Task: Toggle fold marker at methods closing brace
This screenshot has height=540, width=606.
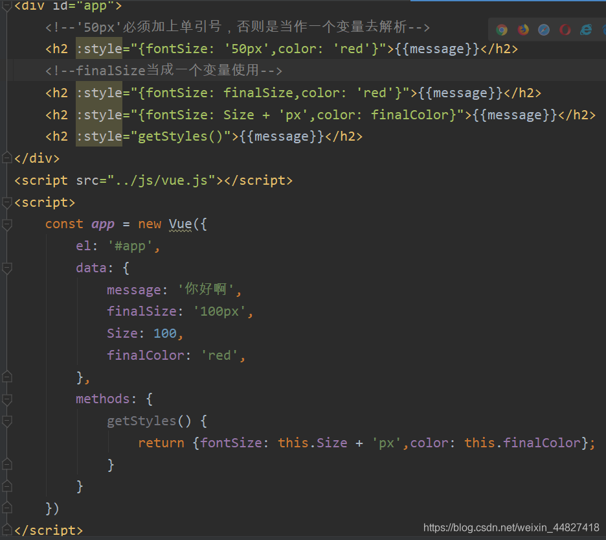Action: pos(7,486)
